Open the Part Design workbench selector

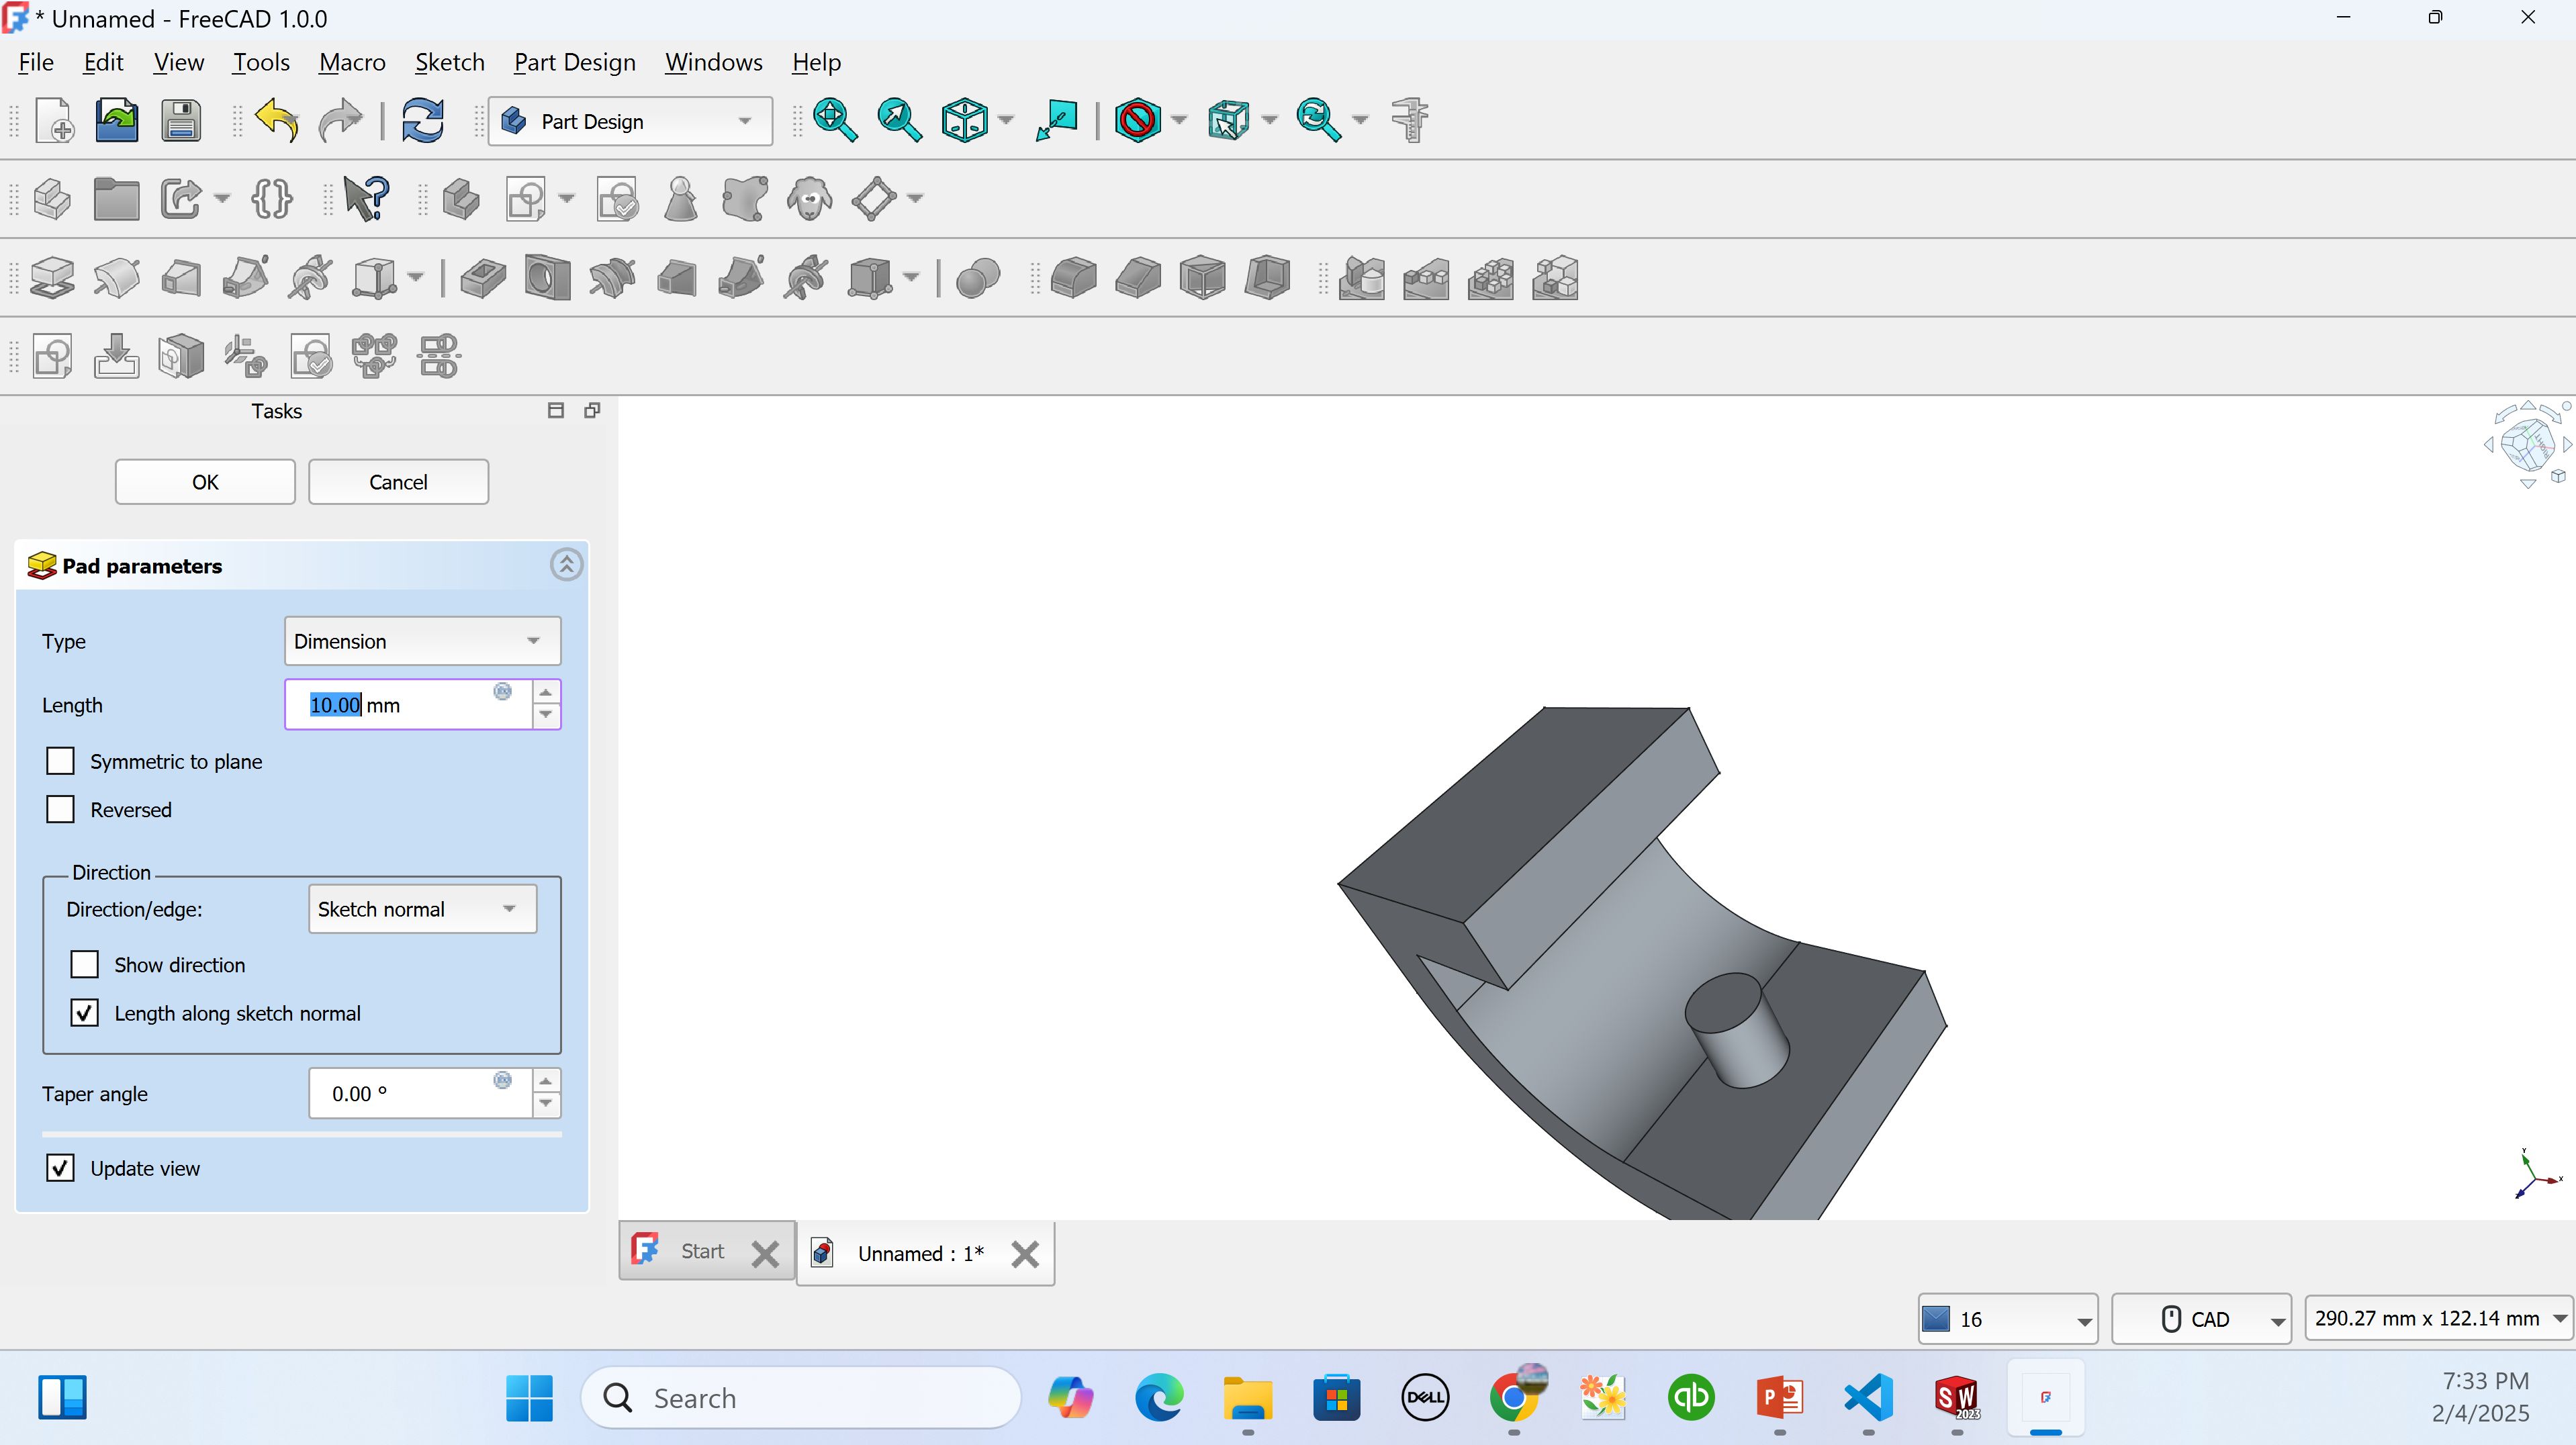point(630,121)
